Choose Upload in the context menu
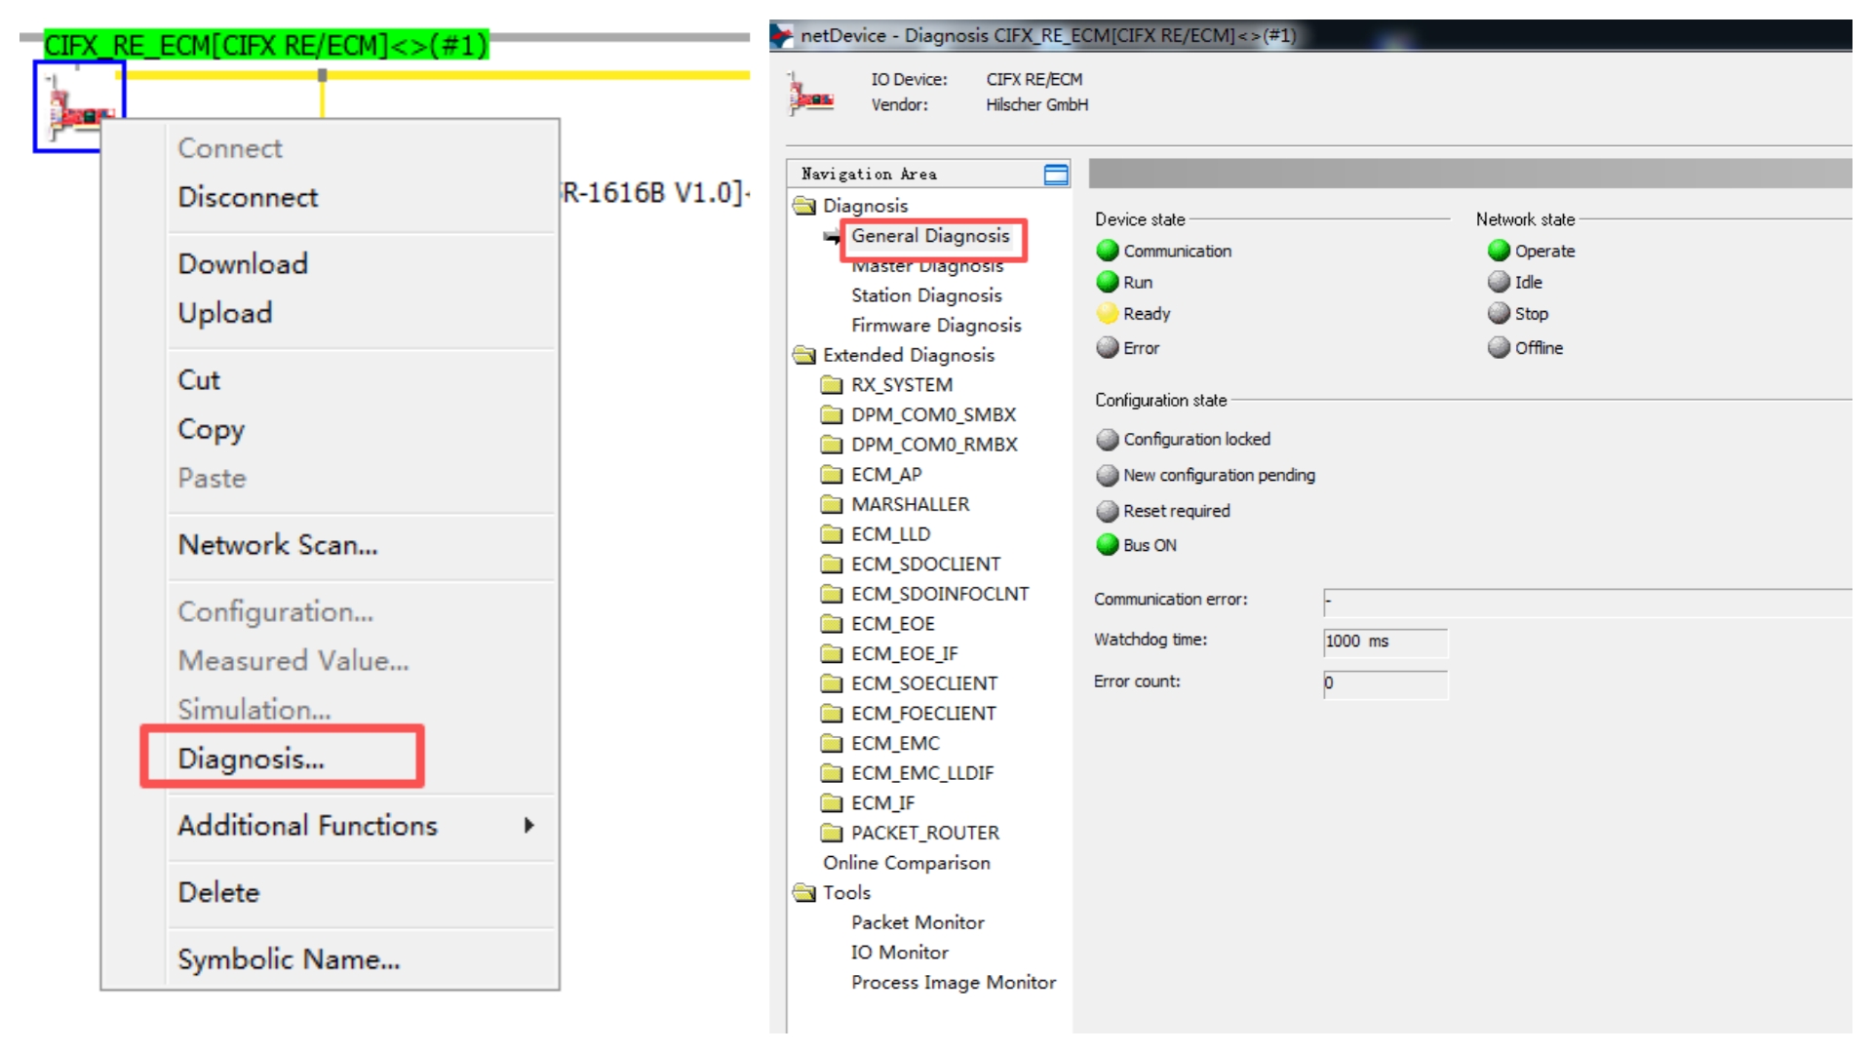 [x=225, y=313]
